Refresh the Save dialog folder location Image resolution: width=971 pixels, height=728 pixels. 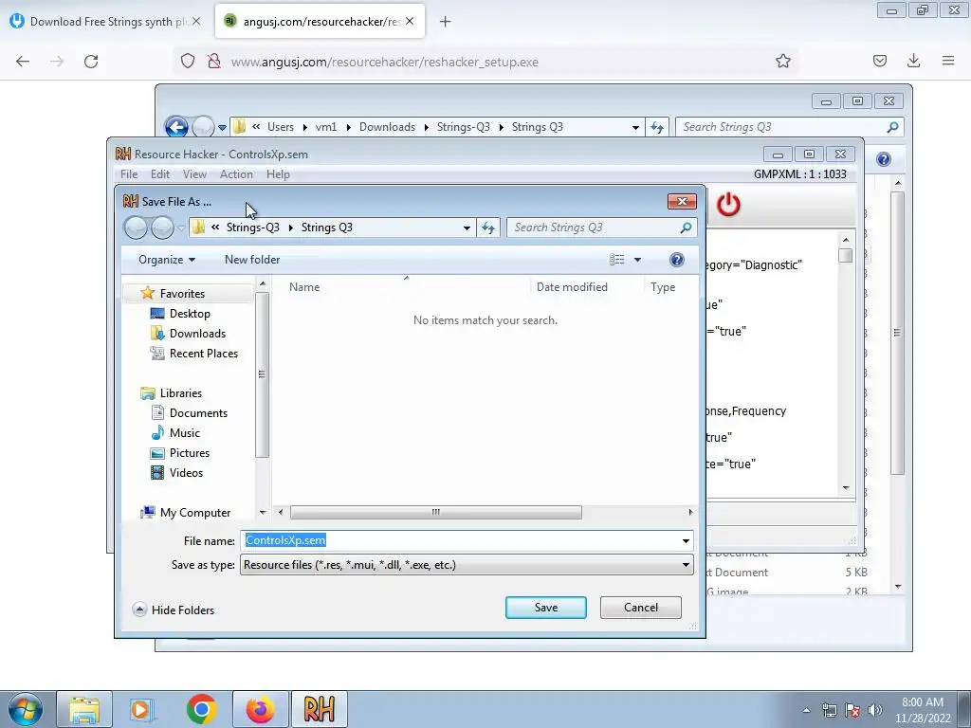pyautogui.click(x=488, y=227)
